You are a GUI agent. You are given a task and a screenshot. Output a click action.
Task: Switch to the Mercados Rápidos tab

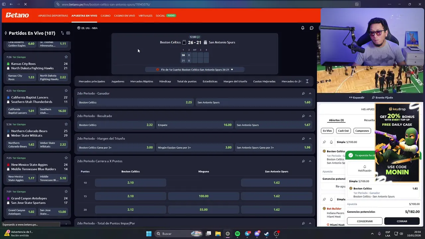pyautogui.click(x=142, y=81)
